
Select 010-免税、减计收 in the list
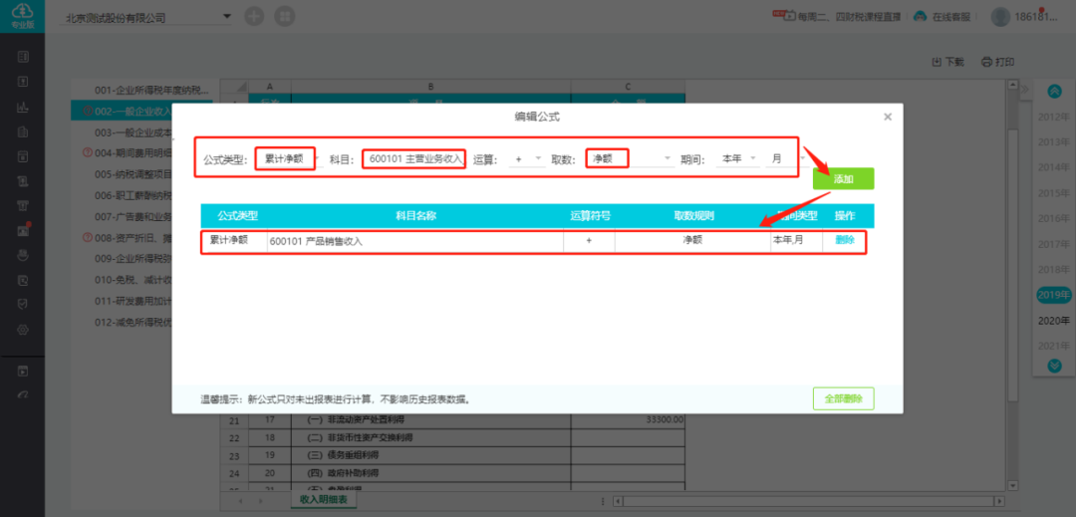click(x=134, y=280)
